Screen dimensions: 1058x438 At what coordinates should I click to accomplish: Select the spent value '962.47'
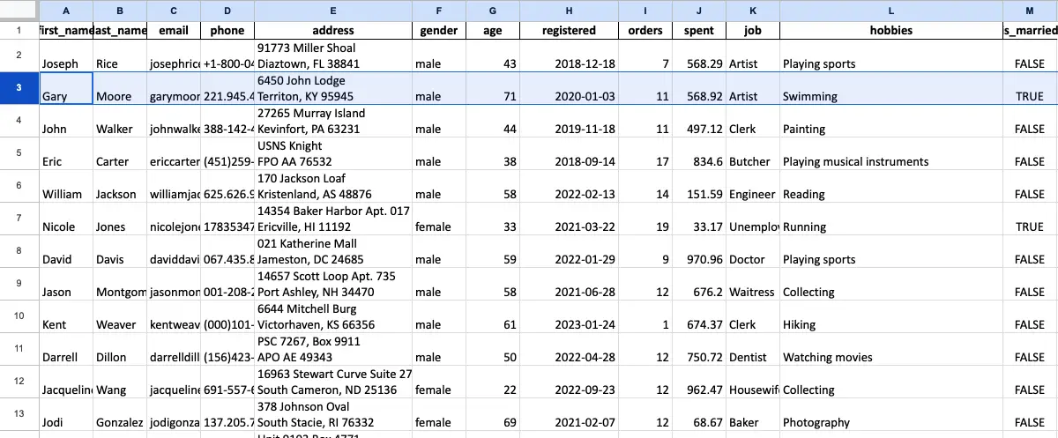pyautogui.click(x=699, y=382)
